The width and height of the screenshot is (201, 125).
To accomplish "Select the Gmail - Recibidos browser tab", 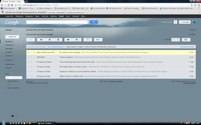I will point(12,1).
